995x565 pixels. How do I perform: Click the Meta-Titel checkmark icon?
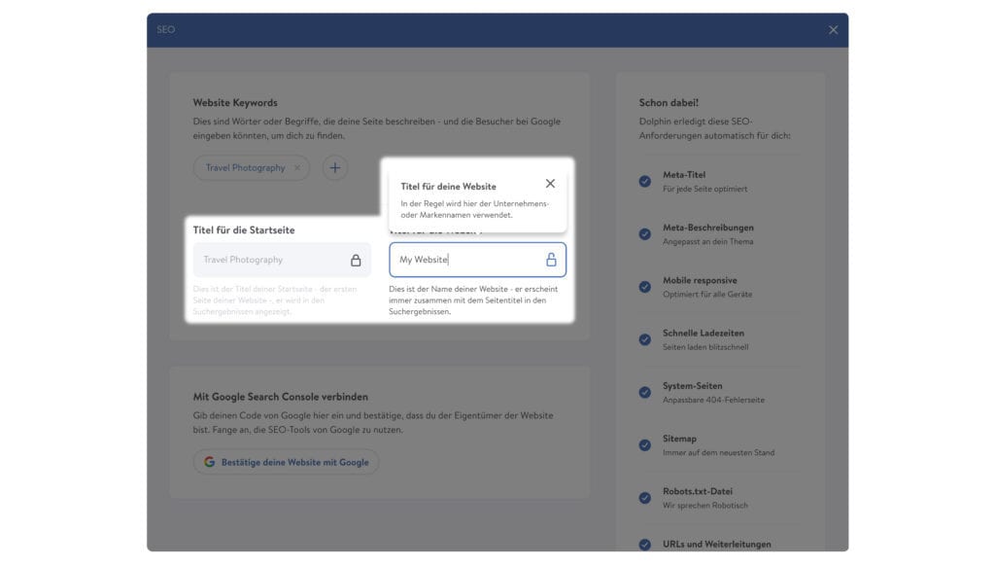pos(645,181)
